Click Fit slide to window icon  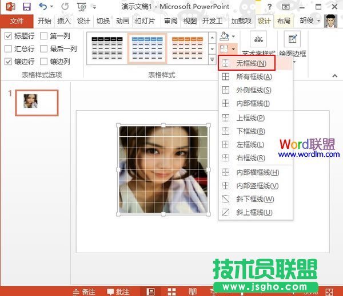coord(329,292)
